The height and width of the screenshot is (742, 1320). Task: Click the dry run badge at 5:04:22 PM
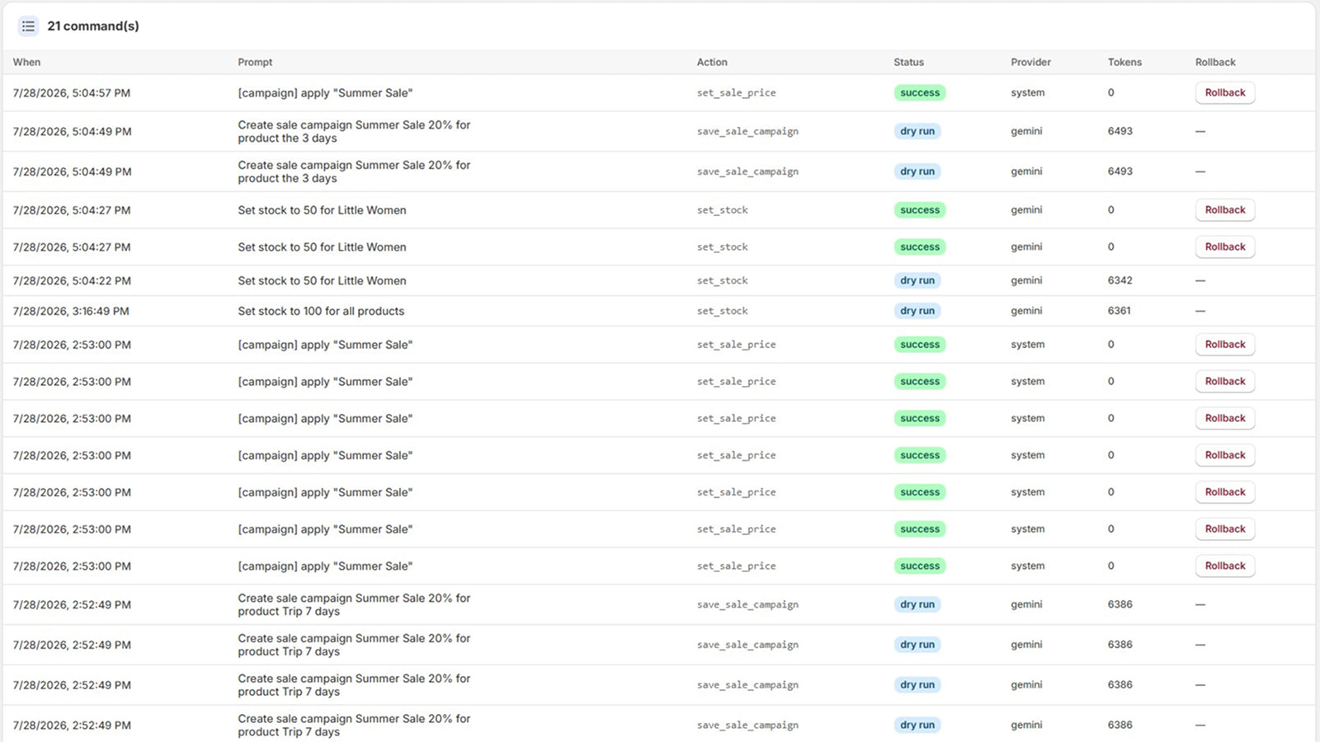pos(917,280)
